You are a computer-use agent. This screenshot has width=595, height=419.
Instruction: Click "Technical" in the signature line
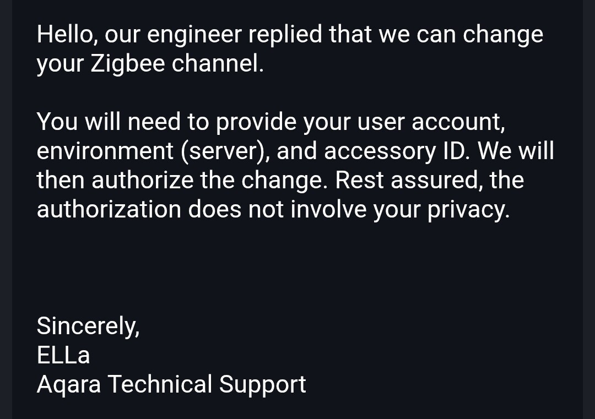point(160,384)
